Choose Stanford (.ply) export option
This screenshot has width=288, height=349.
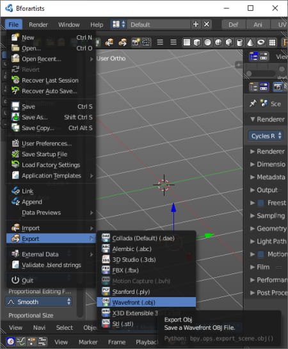click(x=147, y=291)
